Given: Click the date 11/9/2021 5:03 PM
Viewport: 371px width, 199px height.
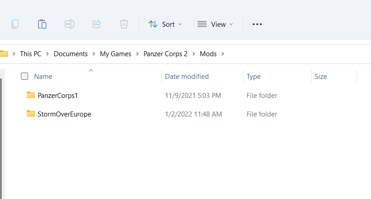Looking at the screenshot, I should (193, 95).
